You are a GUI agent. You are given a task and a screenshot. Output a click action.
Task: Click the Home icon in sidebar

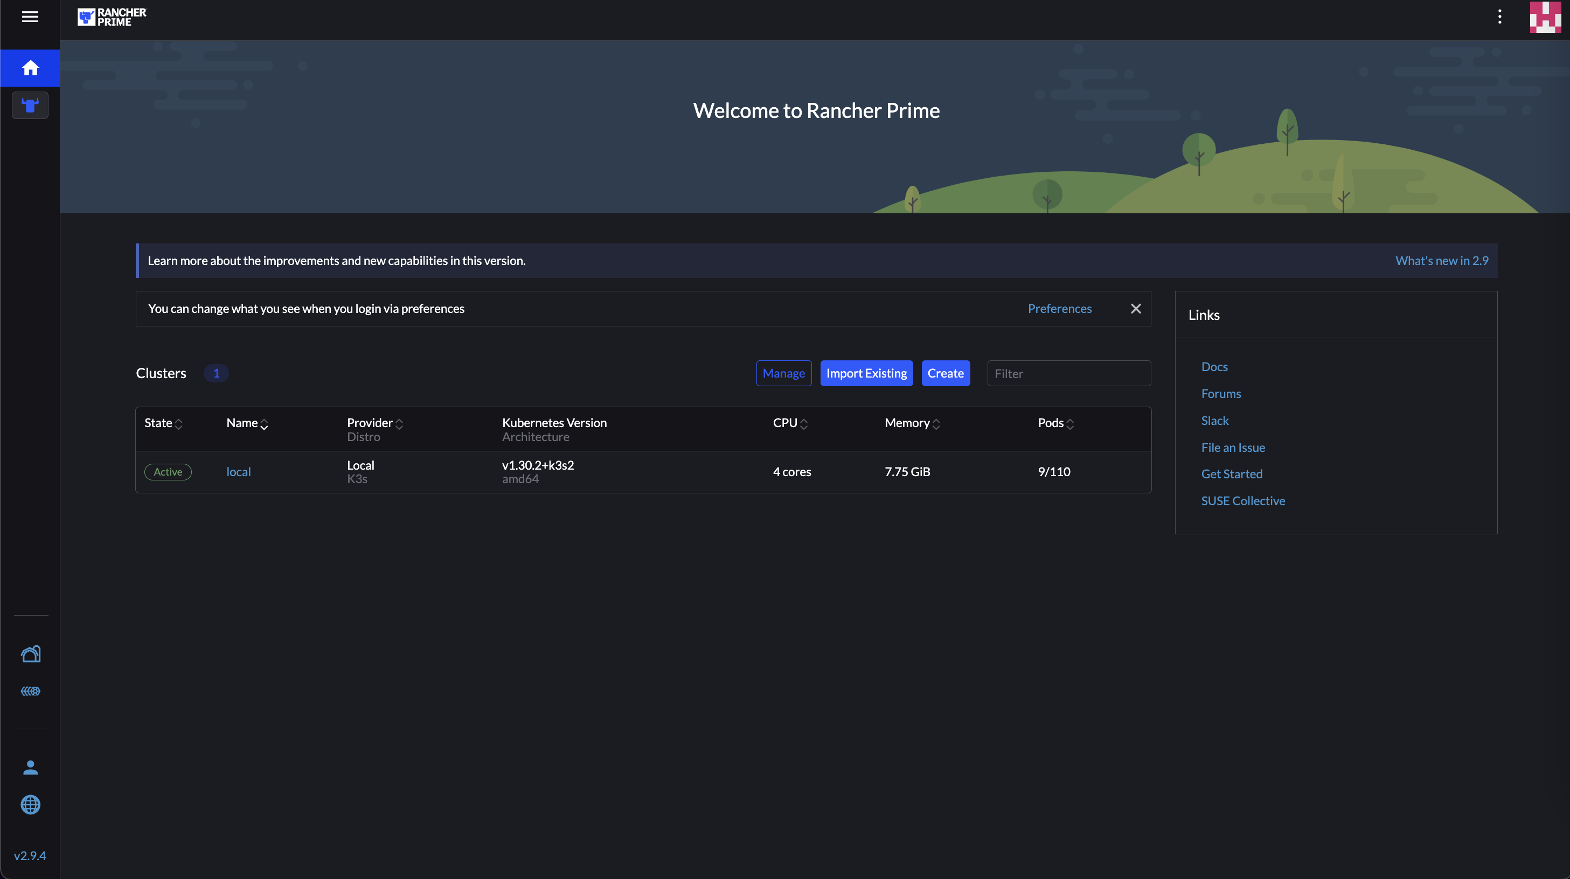pos(30,68)
